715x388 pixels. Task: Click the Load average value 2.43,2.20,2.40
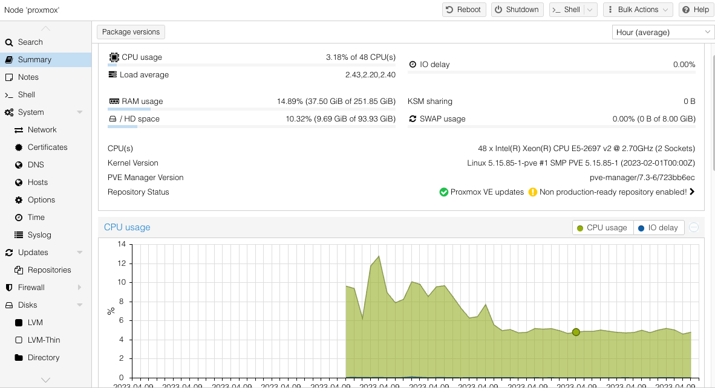coord(370,75)
